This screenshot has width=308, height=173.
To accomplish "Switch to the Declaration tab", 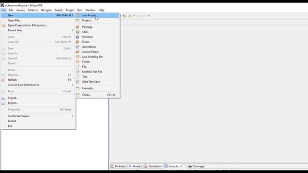I will (x=153, y=166).
